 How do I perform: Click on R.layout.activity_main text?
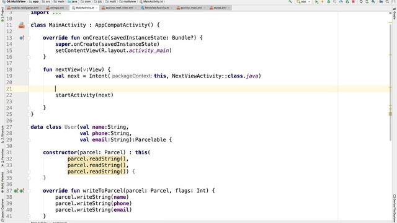135,51
